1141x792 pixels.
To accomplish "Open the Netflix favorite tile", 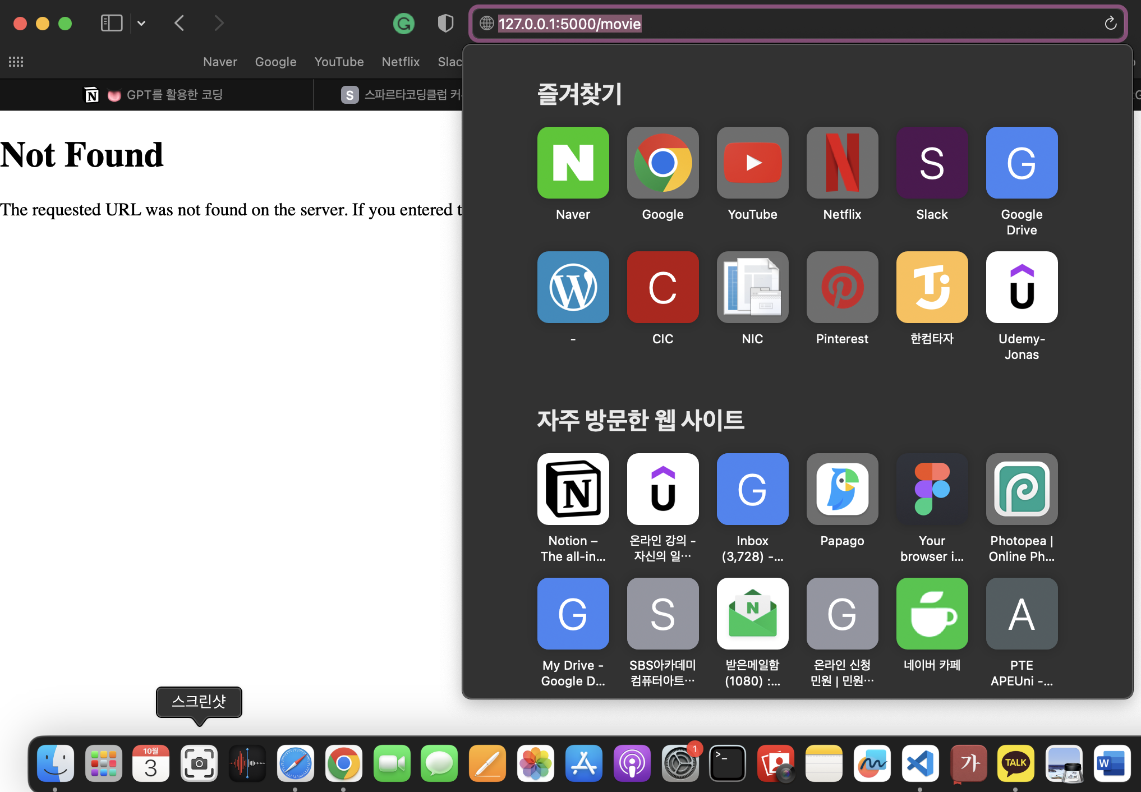I will (842, 163).
